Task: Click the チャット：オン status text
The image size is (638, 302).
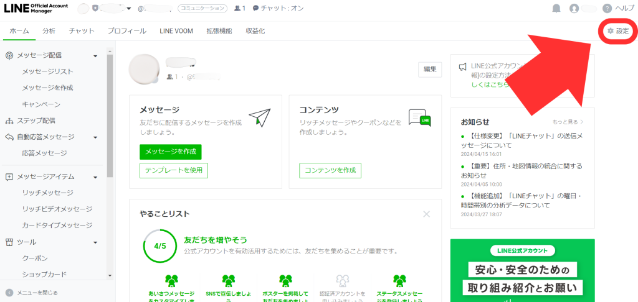Action: click(282, 8)
